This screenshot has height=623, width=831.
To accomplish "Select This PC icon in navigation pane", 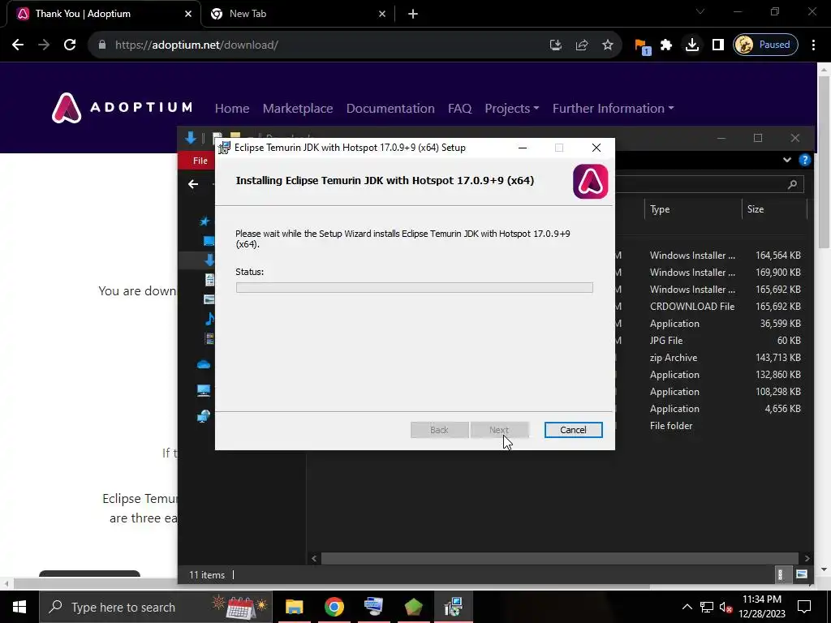I will point(204,391).
